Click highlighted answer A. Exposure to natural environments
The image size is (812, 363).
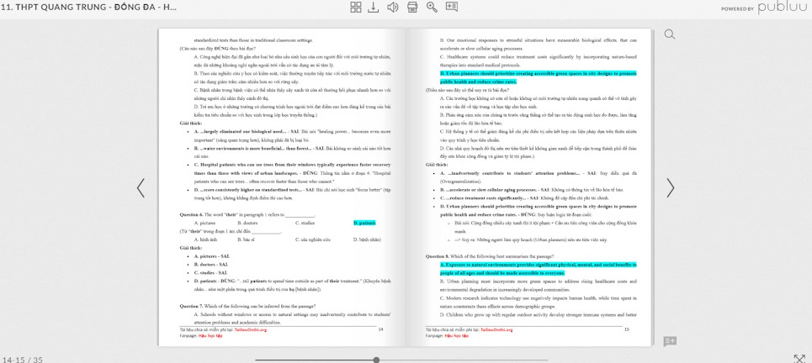tap(538, 268)
